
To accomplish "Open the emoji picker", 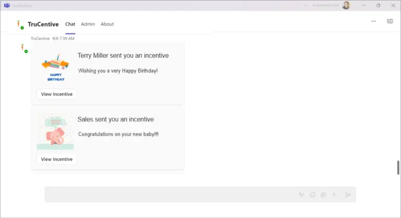I will click(x=312, y=195).
